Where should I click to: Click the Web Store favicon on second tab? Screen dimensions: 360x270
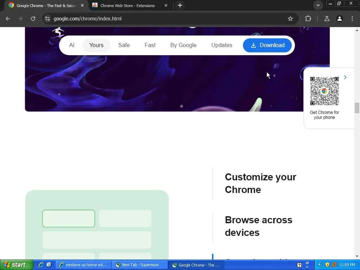95,5
